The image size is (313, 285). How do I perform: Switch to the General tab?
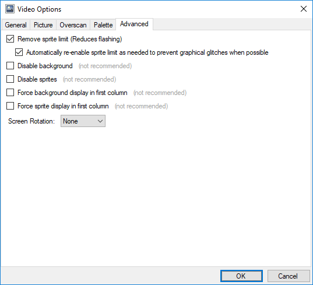pos(16,25)
